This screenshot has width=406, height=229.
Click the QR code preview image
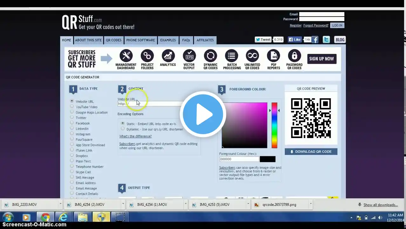[311, 118]
